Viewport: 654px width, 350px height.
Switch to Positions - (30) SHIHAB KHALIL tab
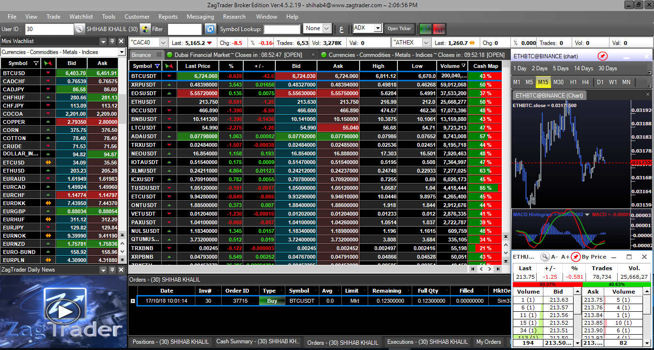[x=170, y=342]
